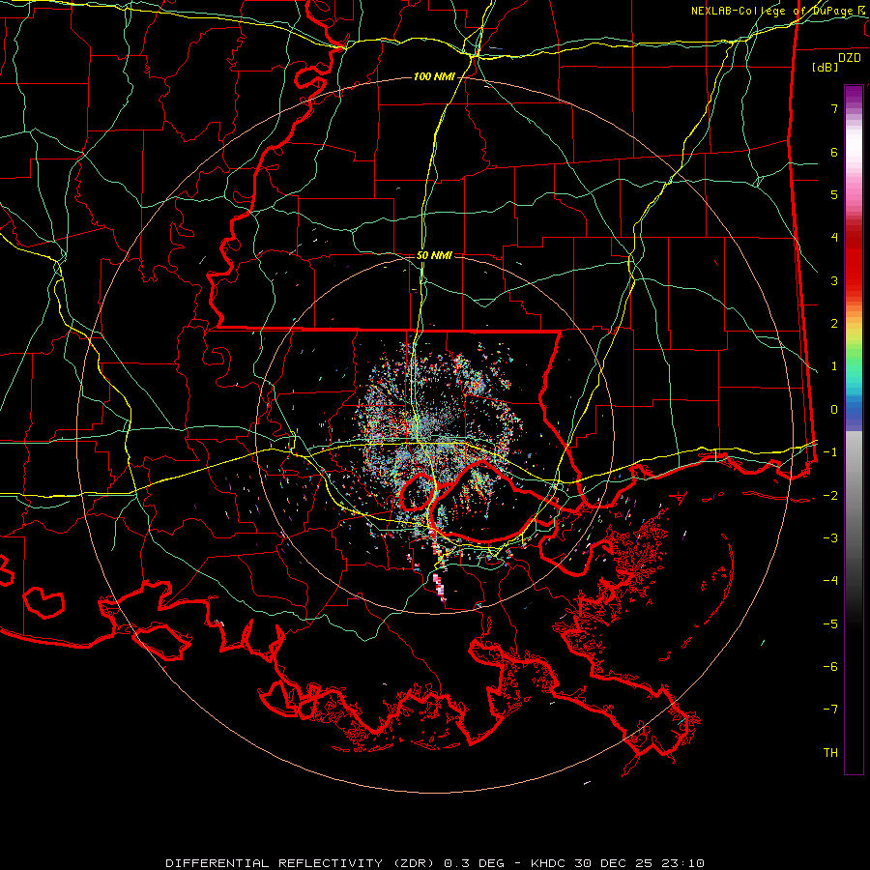Image resolution: width=870 pixels, height=870 pixels.
Task: Select the "5" tick label on scale
Action: (834, 194)
